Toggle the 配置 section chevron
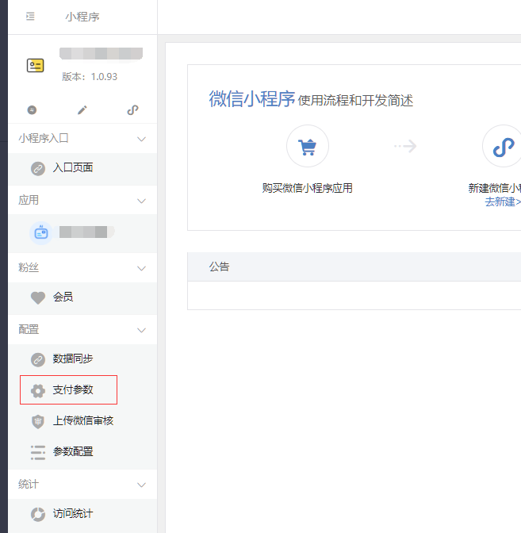 coord(142,330)
